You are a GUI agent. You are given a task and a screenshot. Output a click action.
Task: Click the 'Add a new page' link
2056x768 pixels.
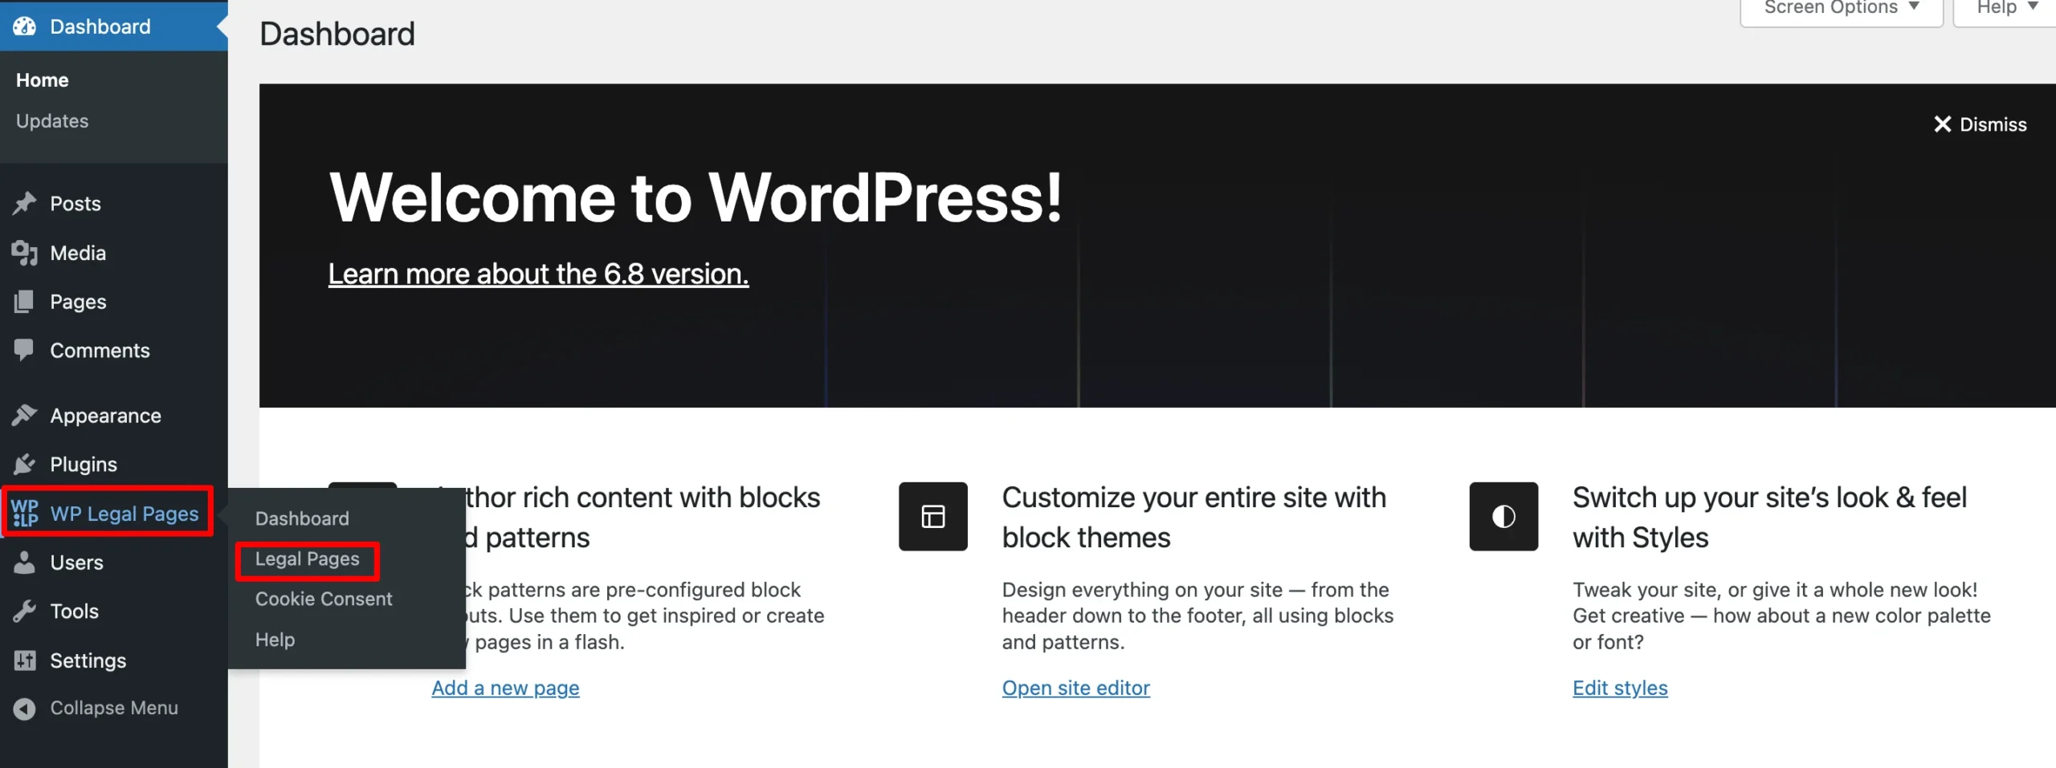pyautogui.click(x=505, y=689)
